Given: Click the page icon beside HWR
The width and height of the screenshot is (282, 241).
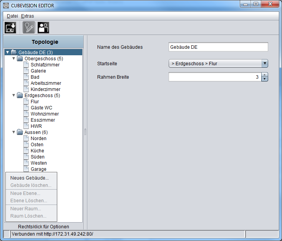Looking at the screenshot, I should [26, 126].
